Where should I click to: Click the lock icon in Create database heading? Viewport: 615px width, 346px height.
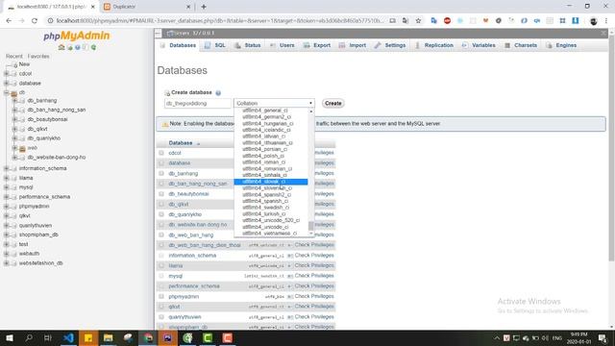(x=167, y=93)
